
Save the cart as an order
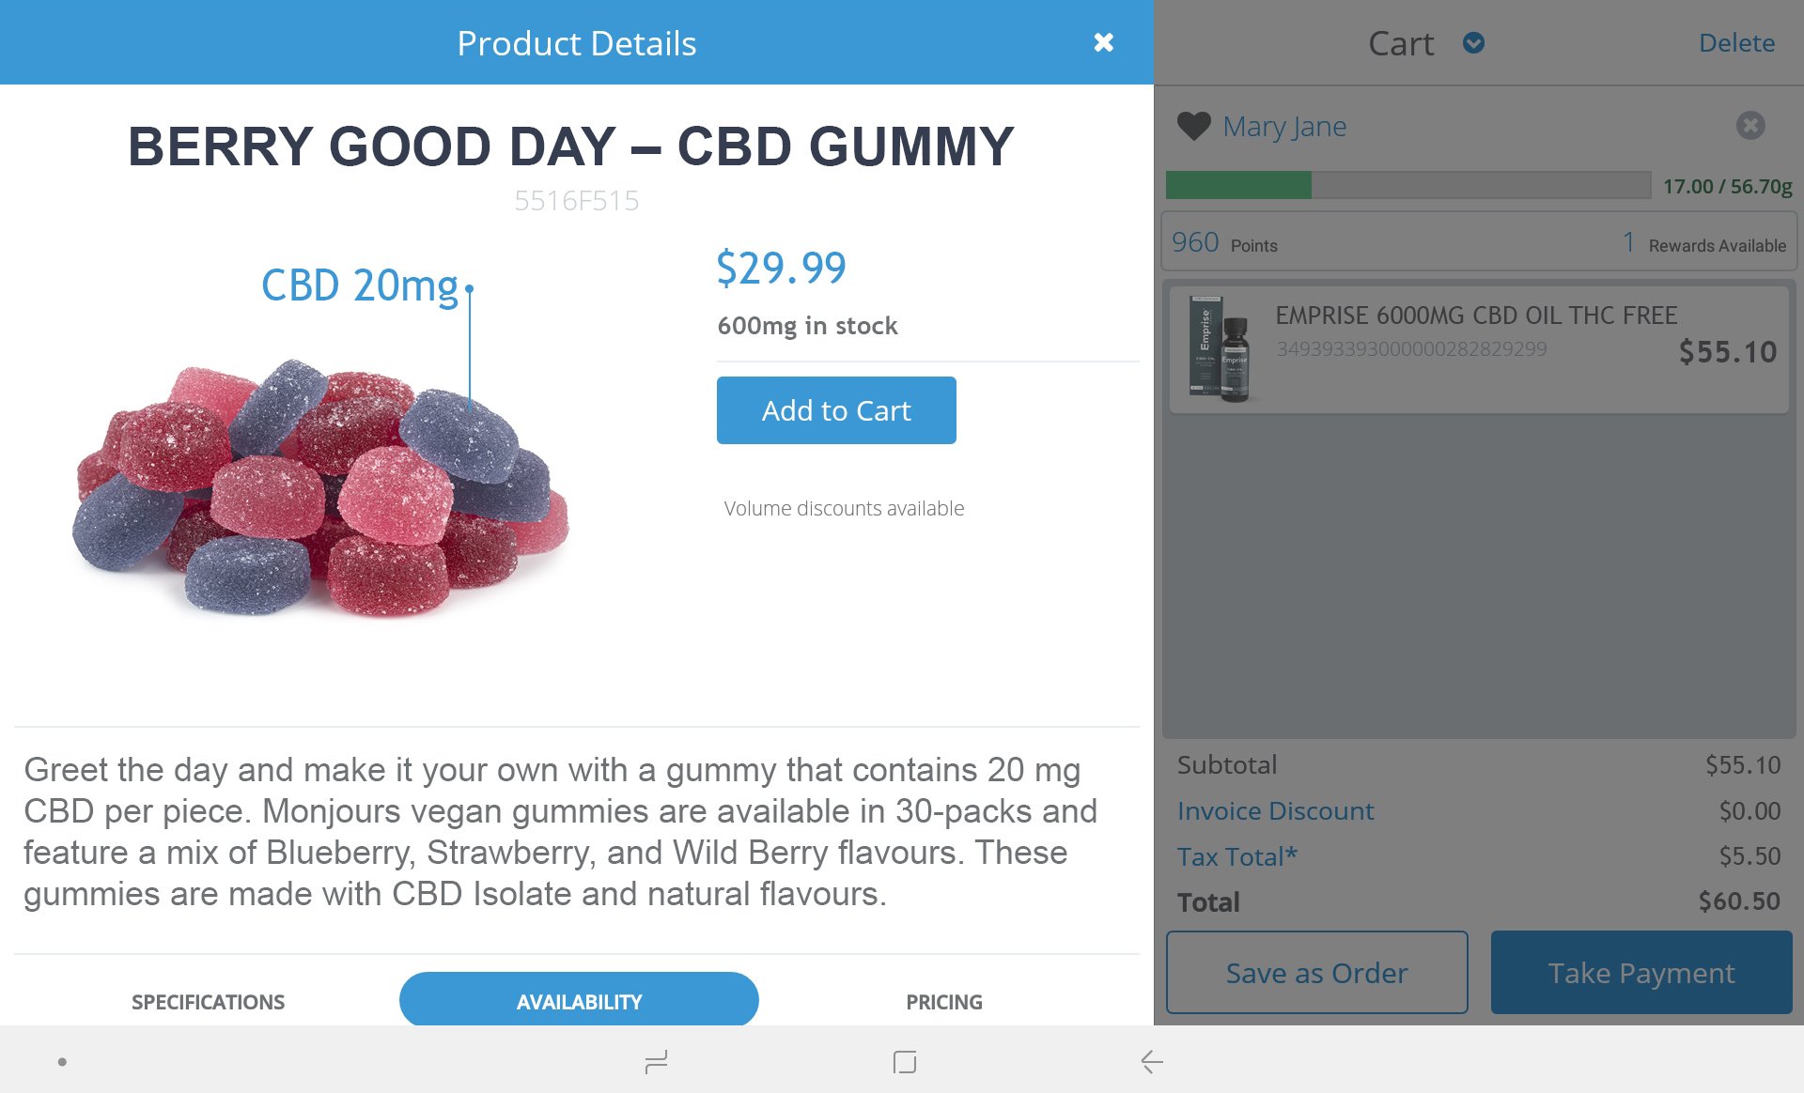point(1316,973)
